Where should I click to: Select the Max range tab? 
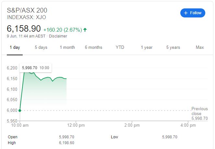200,47
